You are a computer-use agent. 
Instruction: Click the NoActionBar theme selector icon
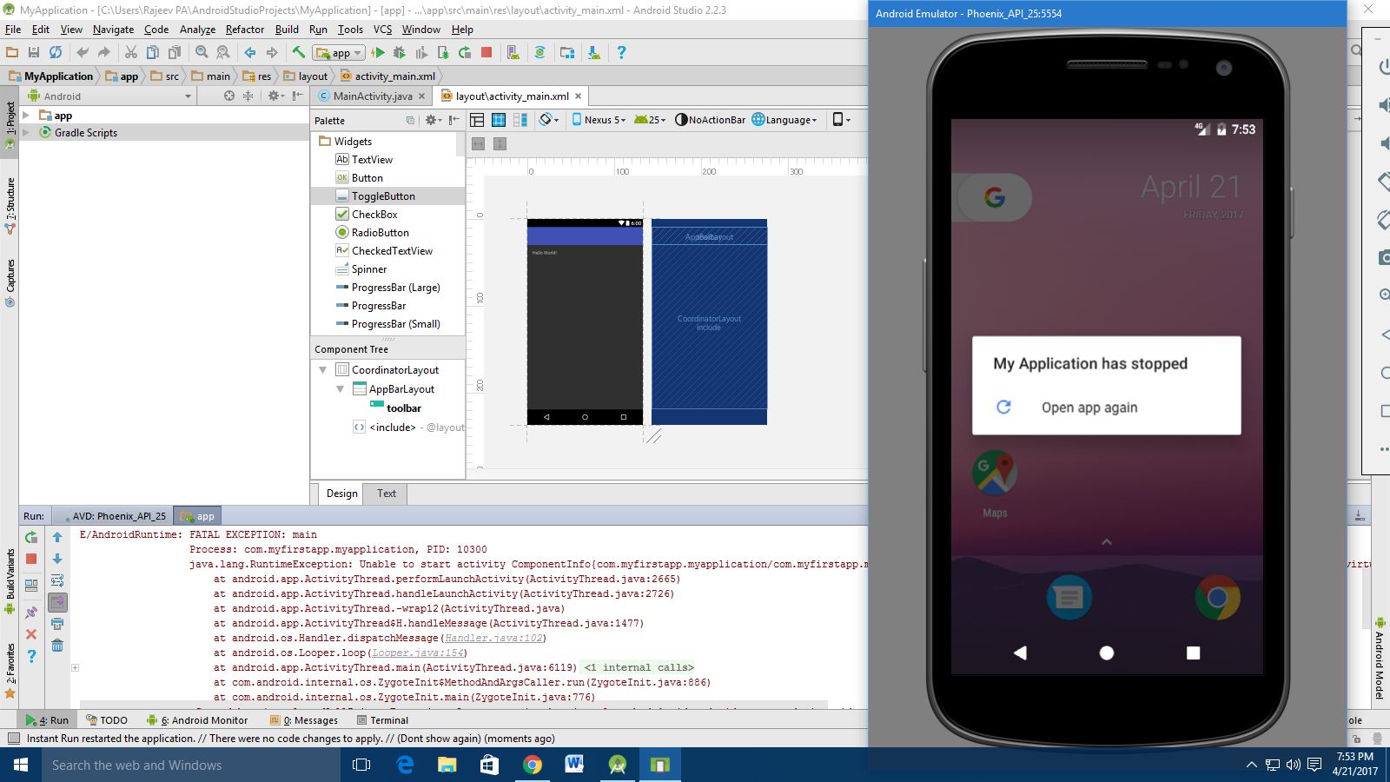(x=711, y=120)
